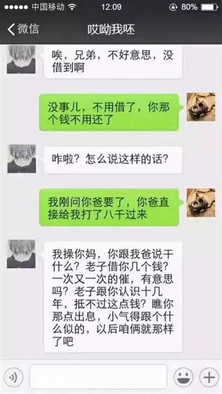
Task: Tap the chat title 哎呦我呸
Action: [111, 30]
